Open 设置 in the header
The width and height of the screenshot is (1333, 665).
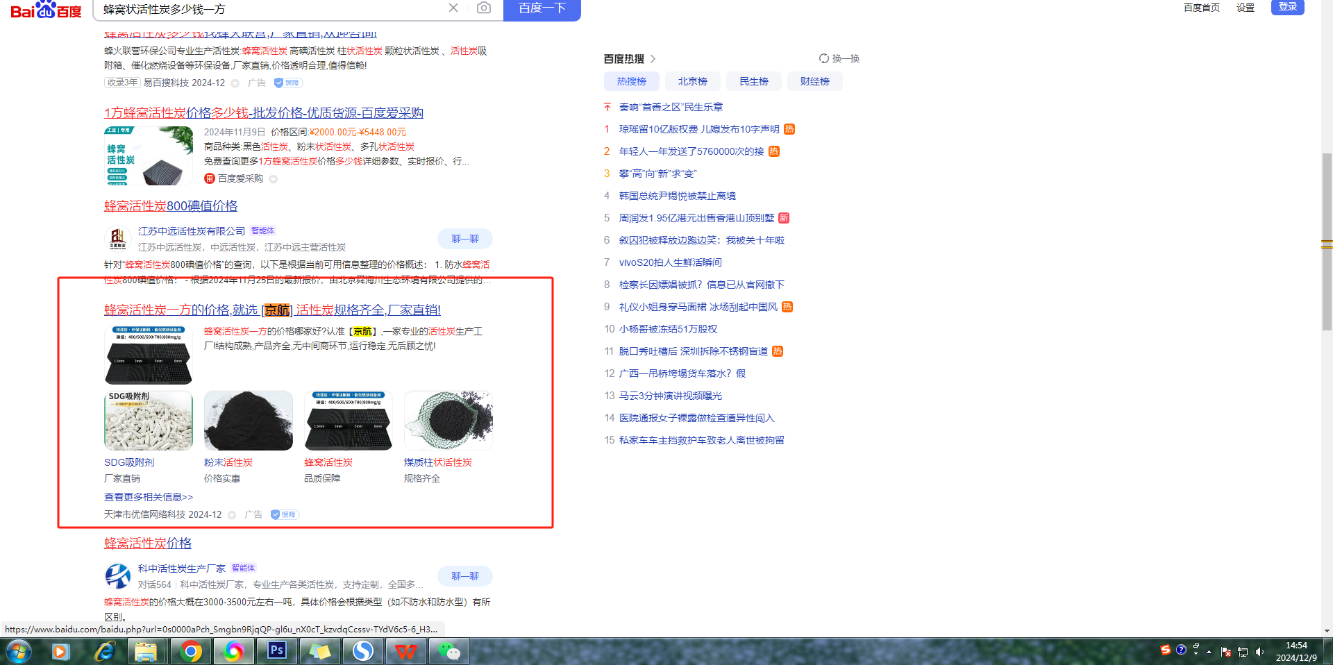click(x=1246, y=8)
